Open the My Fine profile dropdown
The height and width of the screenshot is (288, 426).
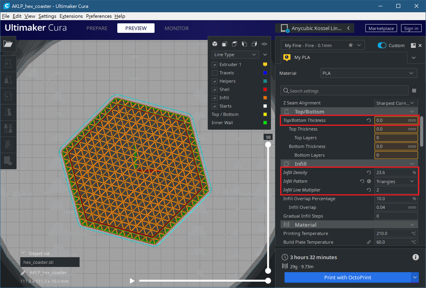[323, 45]
